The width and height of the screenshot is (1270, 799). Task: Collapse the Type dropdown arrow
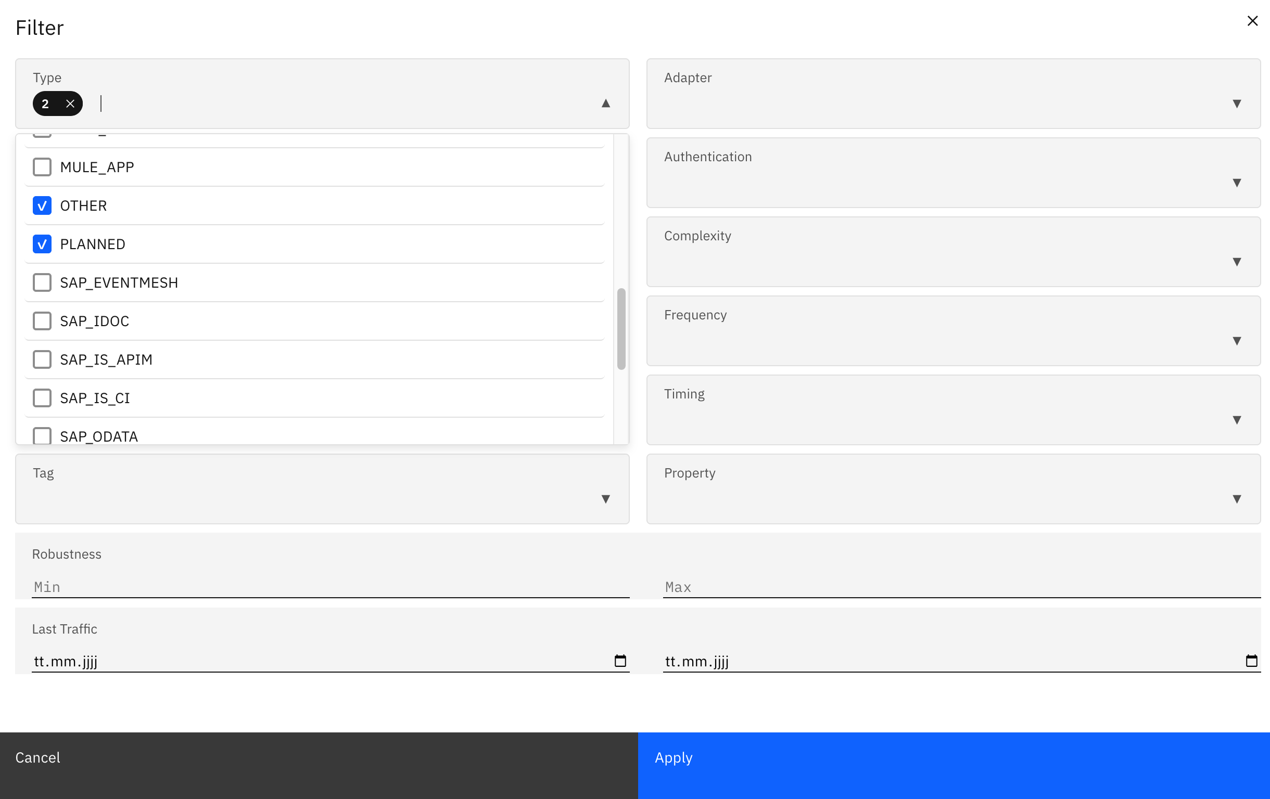[605, 104]
